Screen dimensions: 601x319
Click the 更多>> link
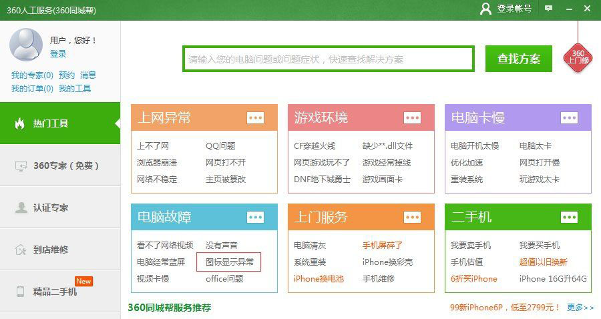coord(580,308)
